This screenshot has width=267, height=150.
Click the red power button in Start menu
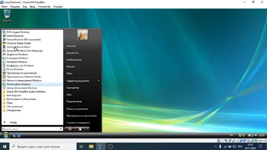tap(70, 129)
